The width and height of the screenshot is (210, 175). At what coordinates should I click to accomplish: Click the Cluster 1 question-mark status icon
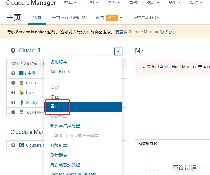[x=13, y=51]
